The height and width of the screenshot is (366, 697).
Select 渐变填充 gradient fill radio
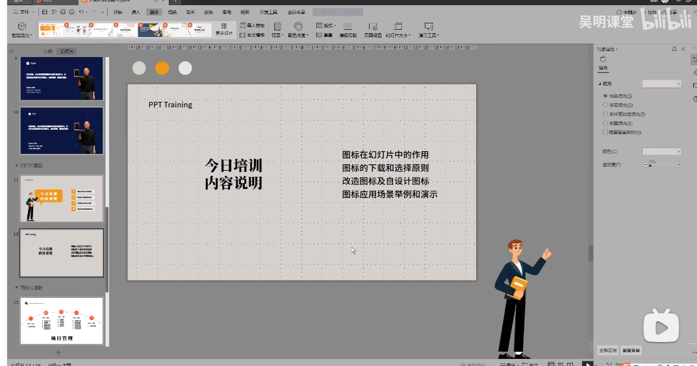[605, 105]
